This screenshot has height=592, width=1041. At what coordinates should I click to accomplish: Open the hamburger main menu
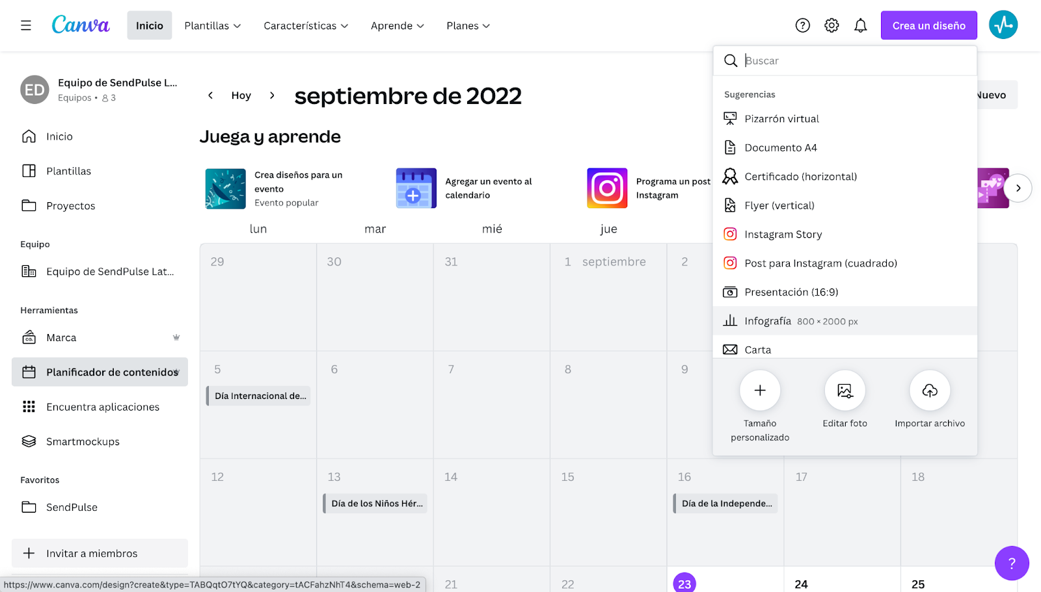26,25
